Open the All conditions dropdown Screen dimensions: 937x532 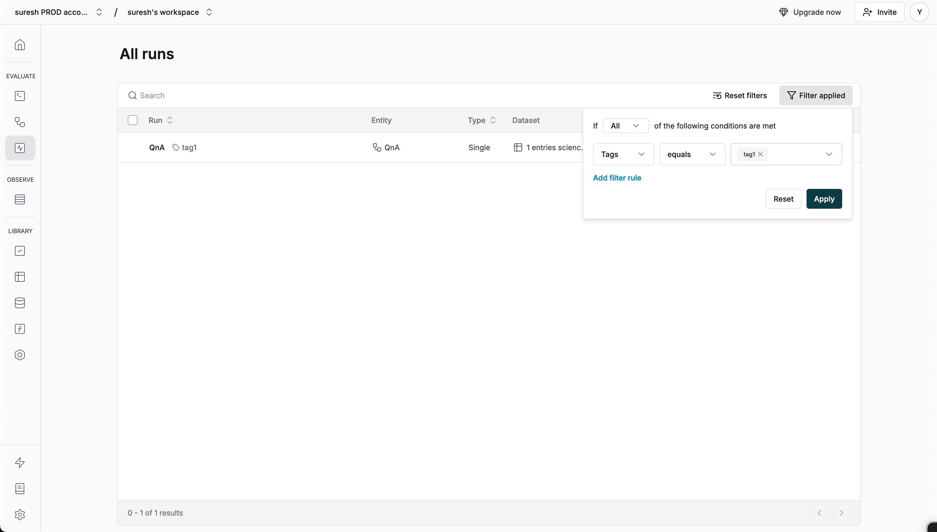tap(626, 126)
